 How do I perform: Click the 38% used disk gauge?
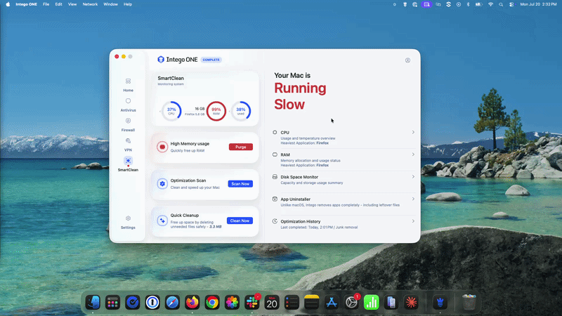pyautogui.click(x=241, y=111)
